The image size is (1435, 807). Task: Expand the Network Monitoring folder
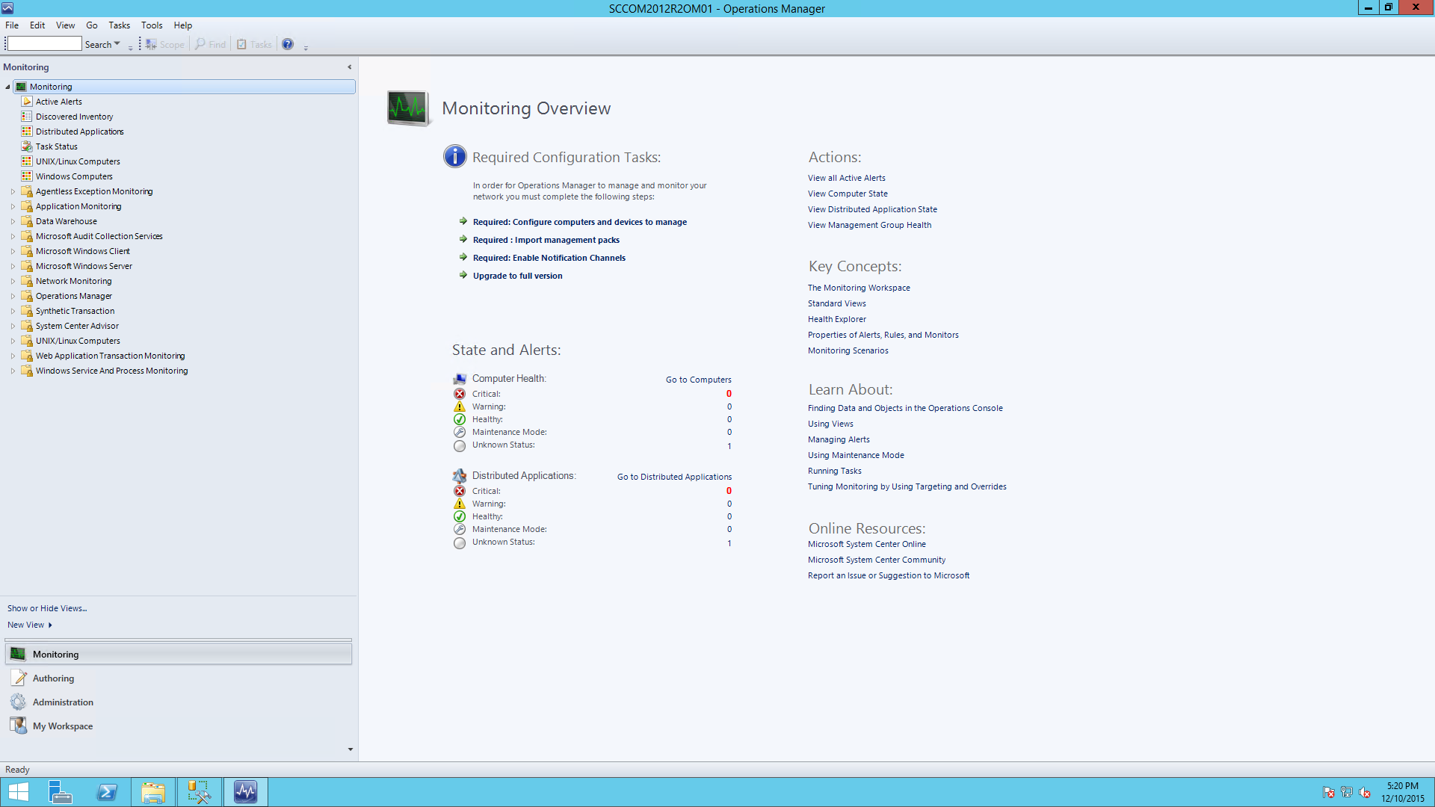tap(12, 280)
